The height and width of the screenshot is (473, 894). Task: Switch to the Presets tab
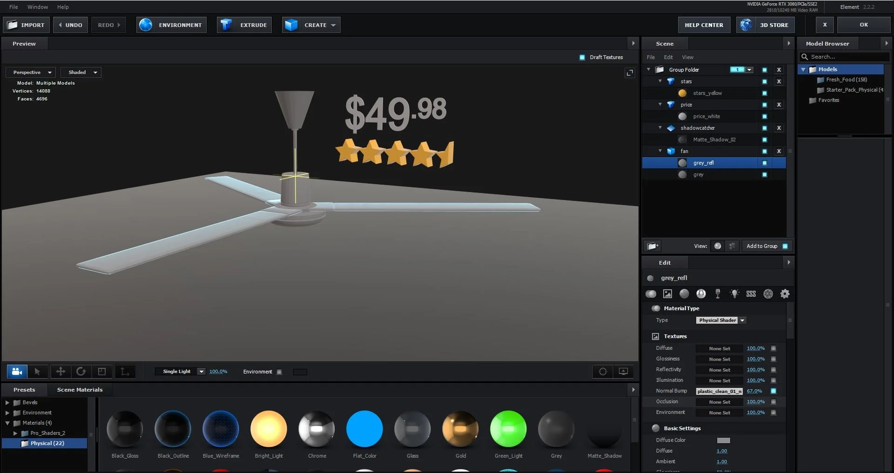click(24, 390)
